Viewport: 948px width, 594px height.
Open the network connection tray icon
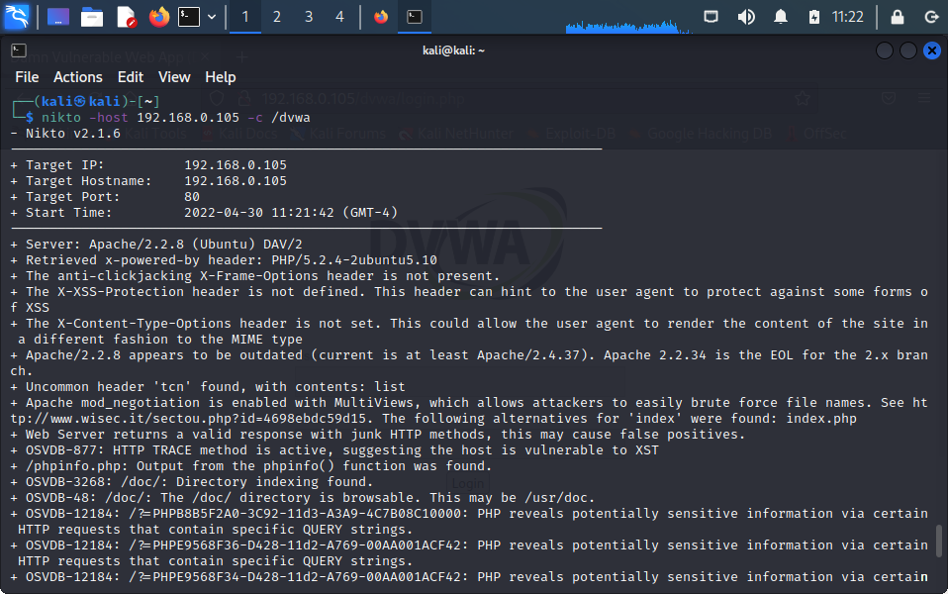point(711,16)
